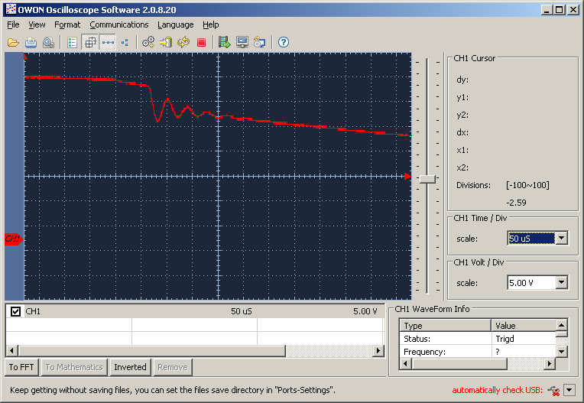This screenshot has height=403, width=584.
Task: Open the Format menu
Action: 67,24
